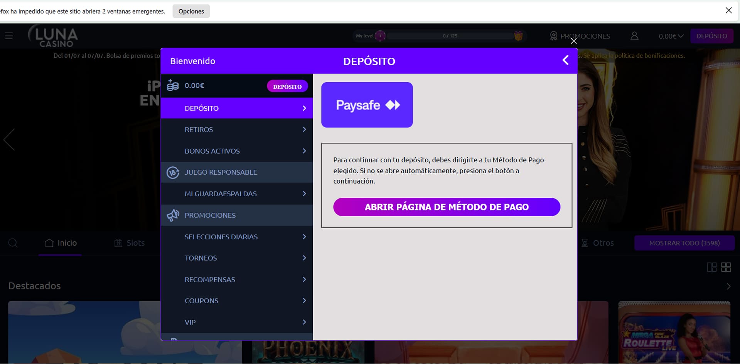Image resolution: width=740 pixels, height=364 pixels.
Task: Open the hamburger menu icon
Action: pyautogui.click(x=9, y=36)
